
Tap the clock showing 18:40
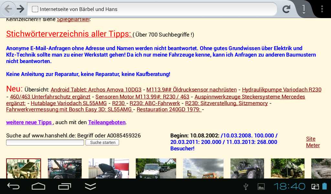[x=290, y=186]
